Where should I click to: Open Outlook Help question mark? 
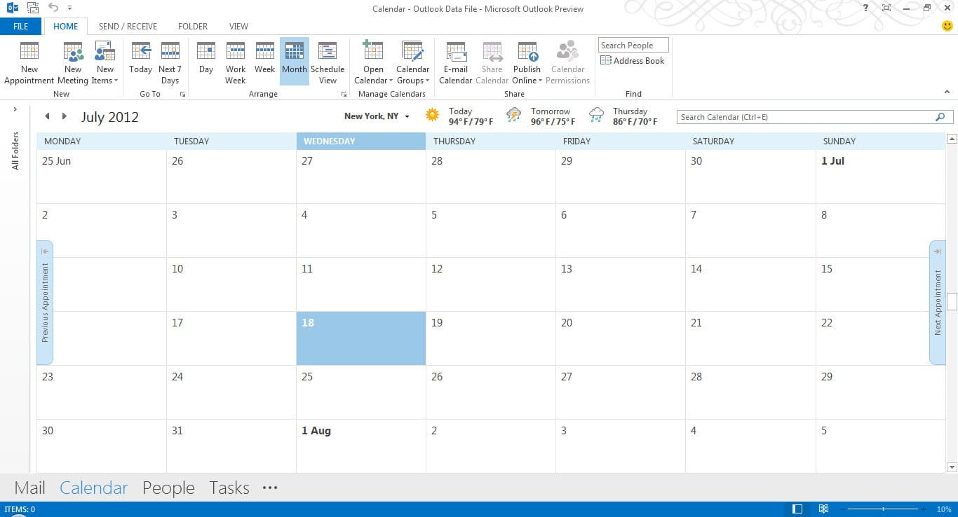pyautogui.click(x=866, y=8)
